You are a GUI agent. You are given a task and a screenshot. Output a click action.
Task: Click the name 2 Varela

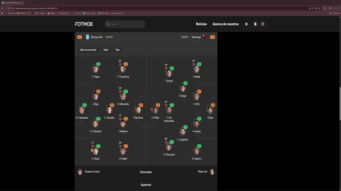tap(196, 77)
